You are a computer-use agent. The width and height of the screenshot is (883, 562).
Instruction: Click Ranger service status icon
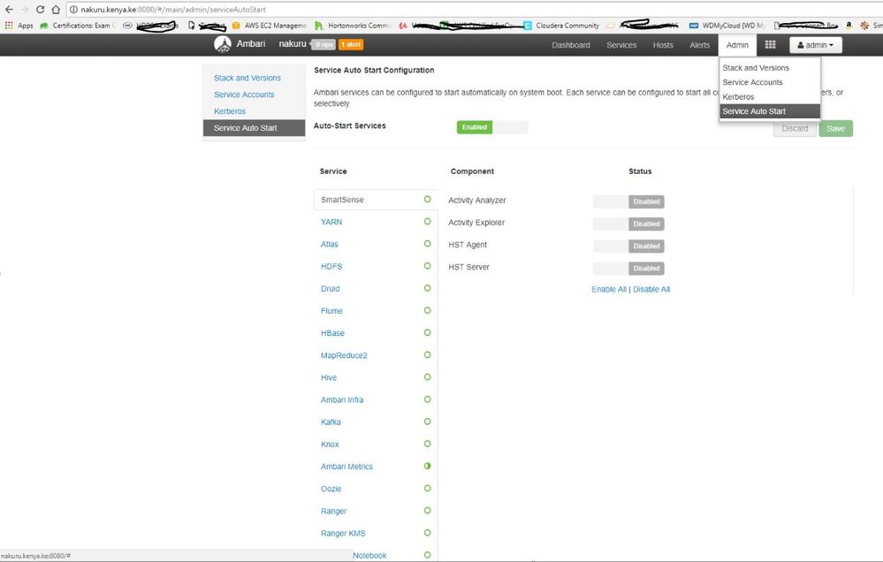click(x=428, y=511)
